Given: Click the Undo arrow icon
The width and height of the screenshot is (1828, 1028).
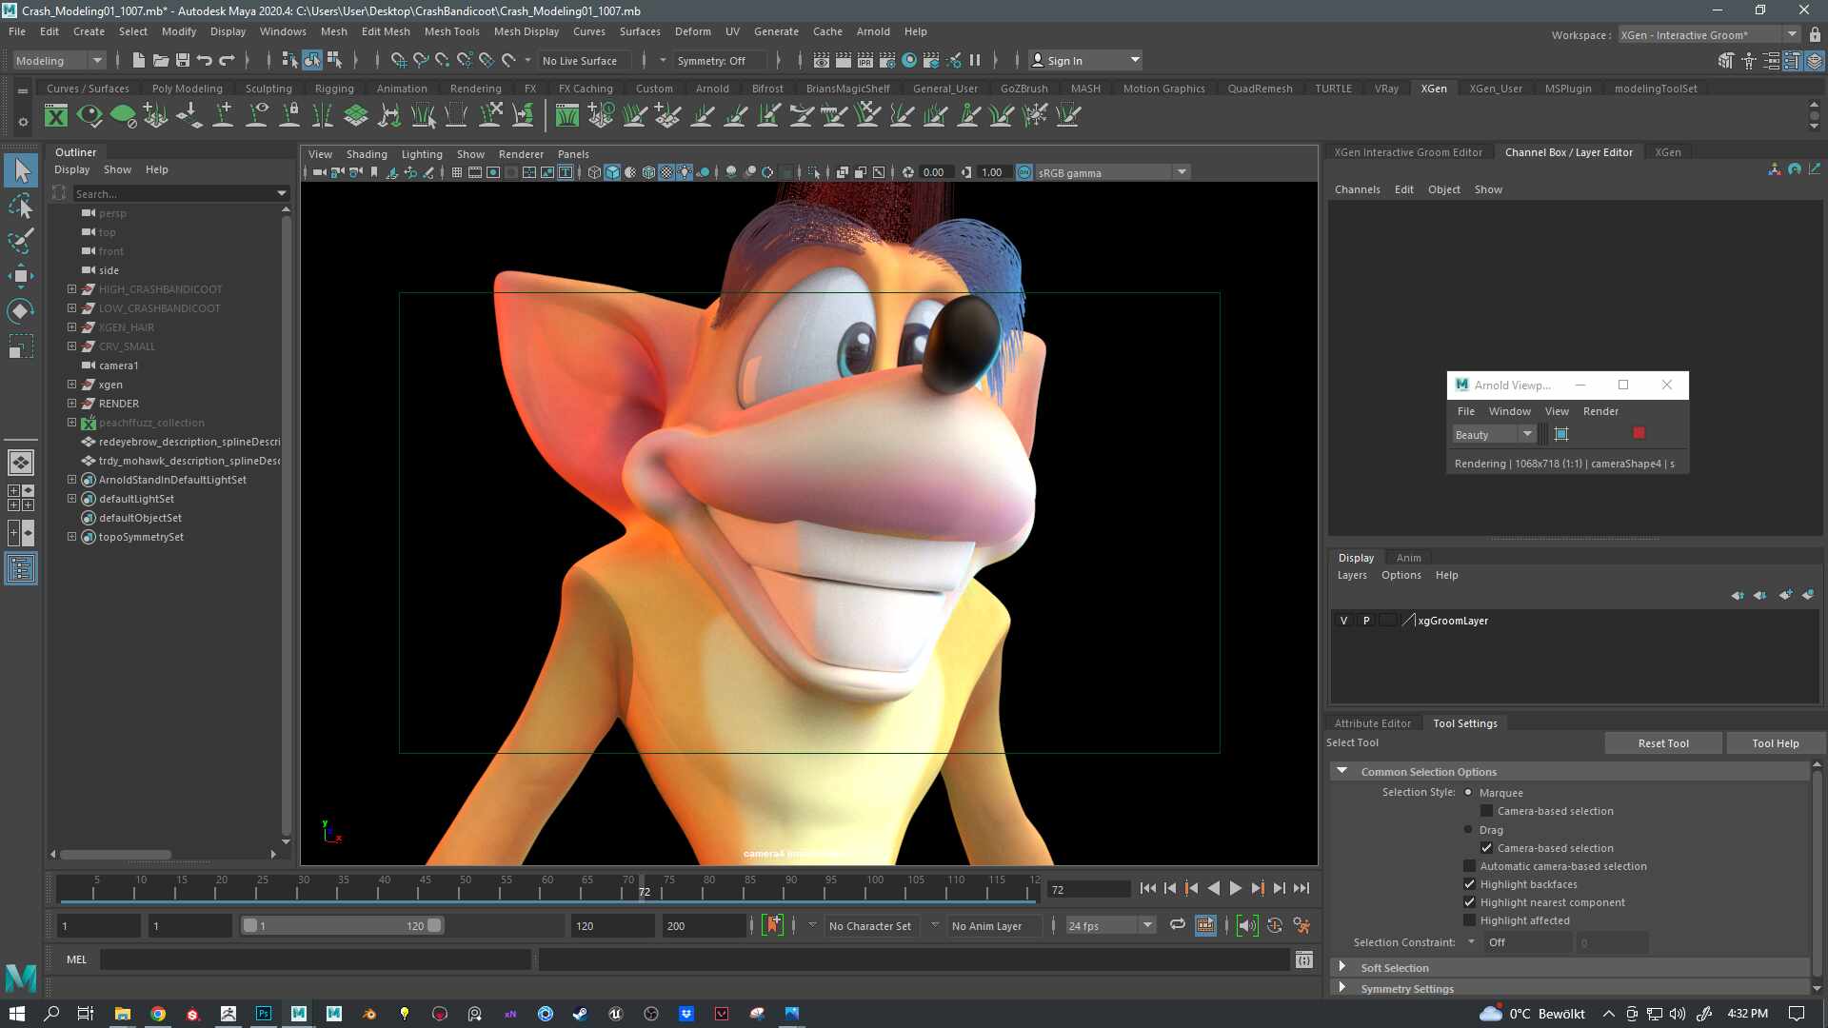Looking at the screenshot, I should click(x=205, y=60).
